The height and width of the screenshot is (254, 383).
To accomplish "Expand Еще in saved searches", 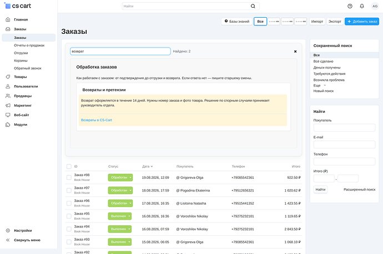I will [x=320, y=85].
